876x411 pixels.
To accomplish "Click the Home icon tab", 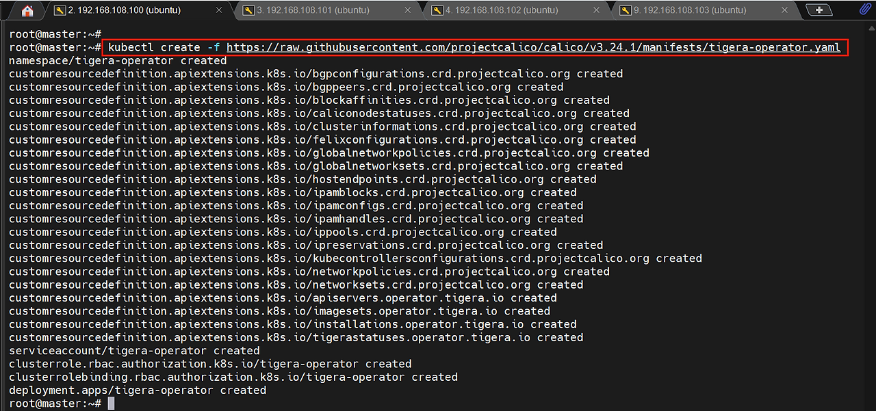I will coord(27,10).
